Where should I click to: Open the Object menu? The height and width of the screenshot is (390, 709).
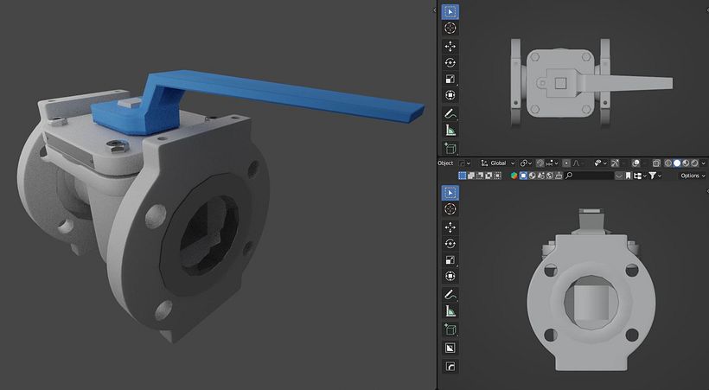pyautogui.click(x=445, y=163)
